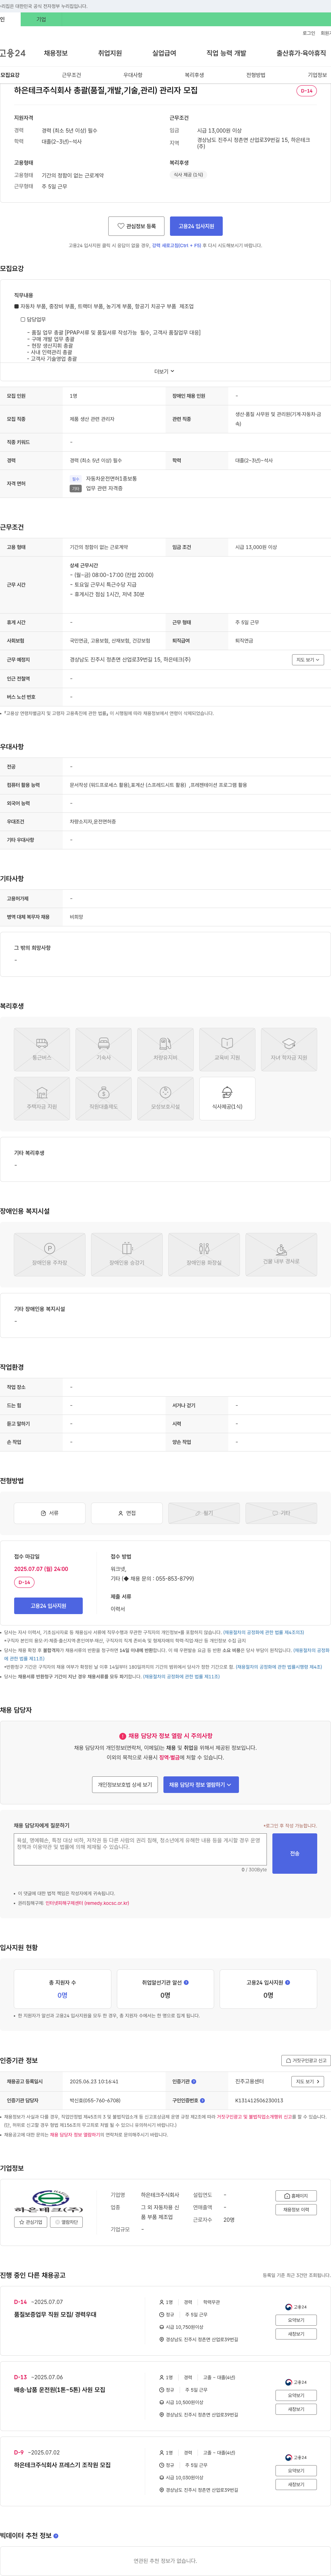Image resolution: width=331 pixels, height=2576 pixels.
Task: Click the 관심기업 button
Action: tap(31, 2222)
